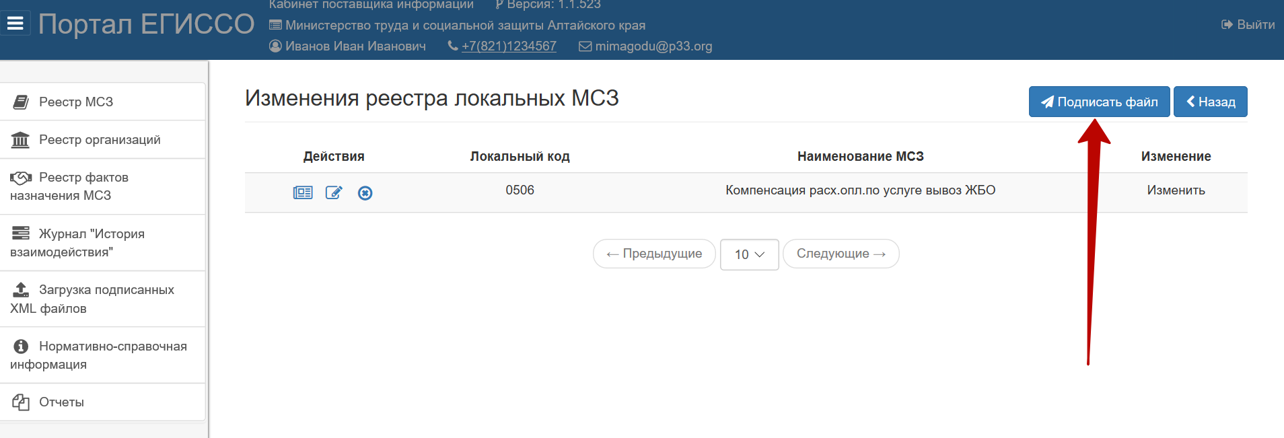Open Журнал История взаимодействия
This screenshot has width=1284, height=438.
coord(102,243)
